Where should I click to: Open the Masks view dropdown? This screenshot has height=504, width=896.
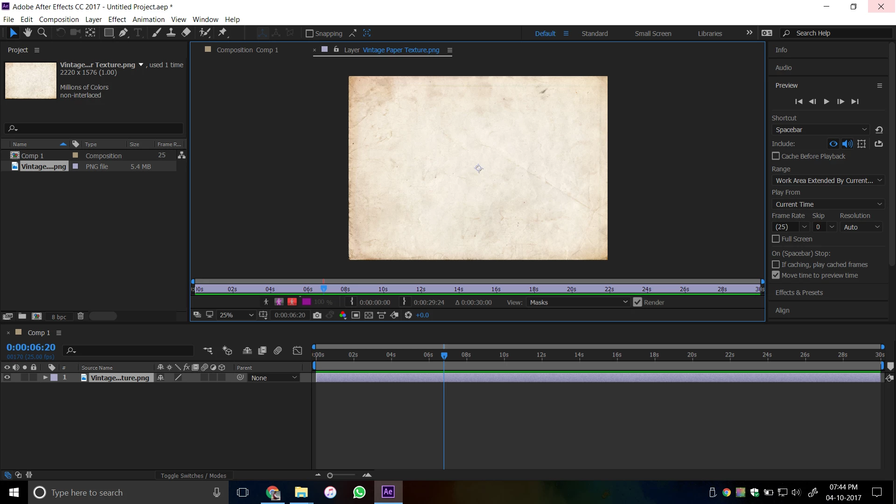pos(578,302)
